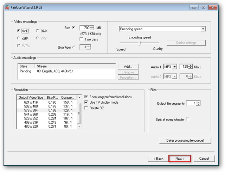
Task: Click the FairUse Wizard title bar icon
Action: [x=7, y=7]
